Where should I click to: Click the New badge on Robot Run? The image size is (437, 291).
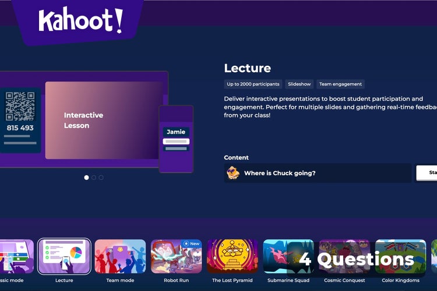click(192, 244)
